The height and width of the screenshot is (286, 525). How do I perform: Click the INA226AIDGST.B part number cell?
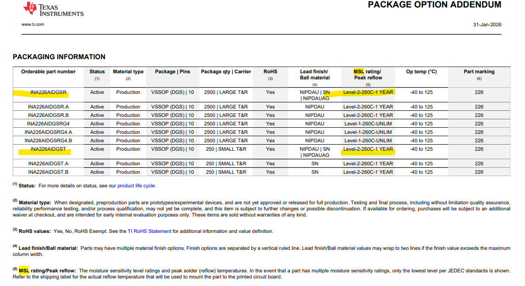[x=48, y=172]
